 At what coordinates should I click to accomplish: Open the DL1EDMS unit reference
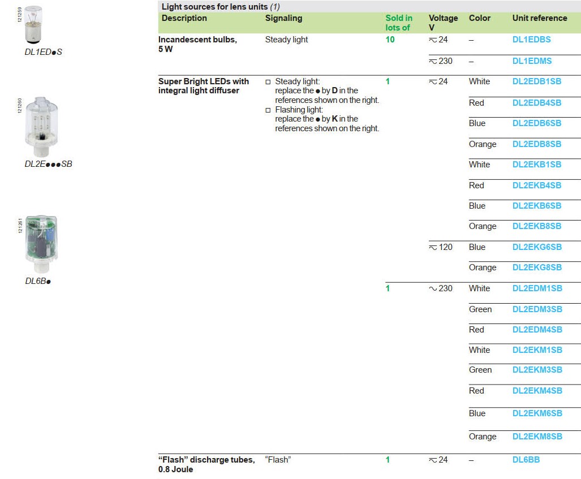[x=532, y=61]
